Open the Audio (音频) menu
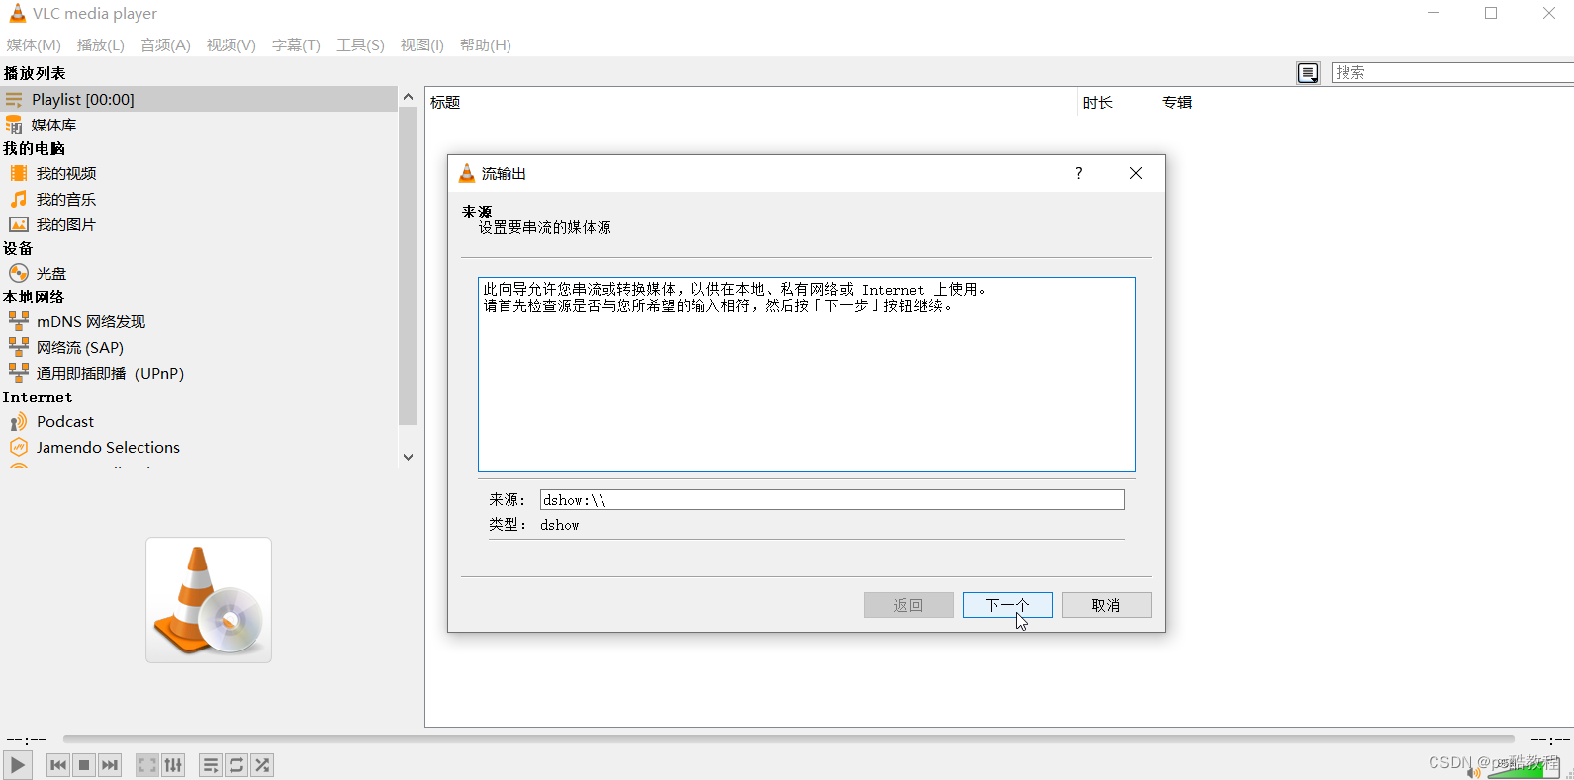 (x=165, y=44)
